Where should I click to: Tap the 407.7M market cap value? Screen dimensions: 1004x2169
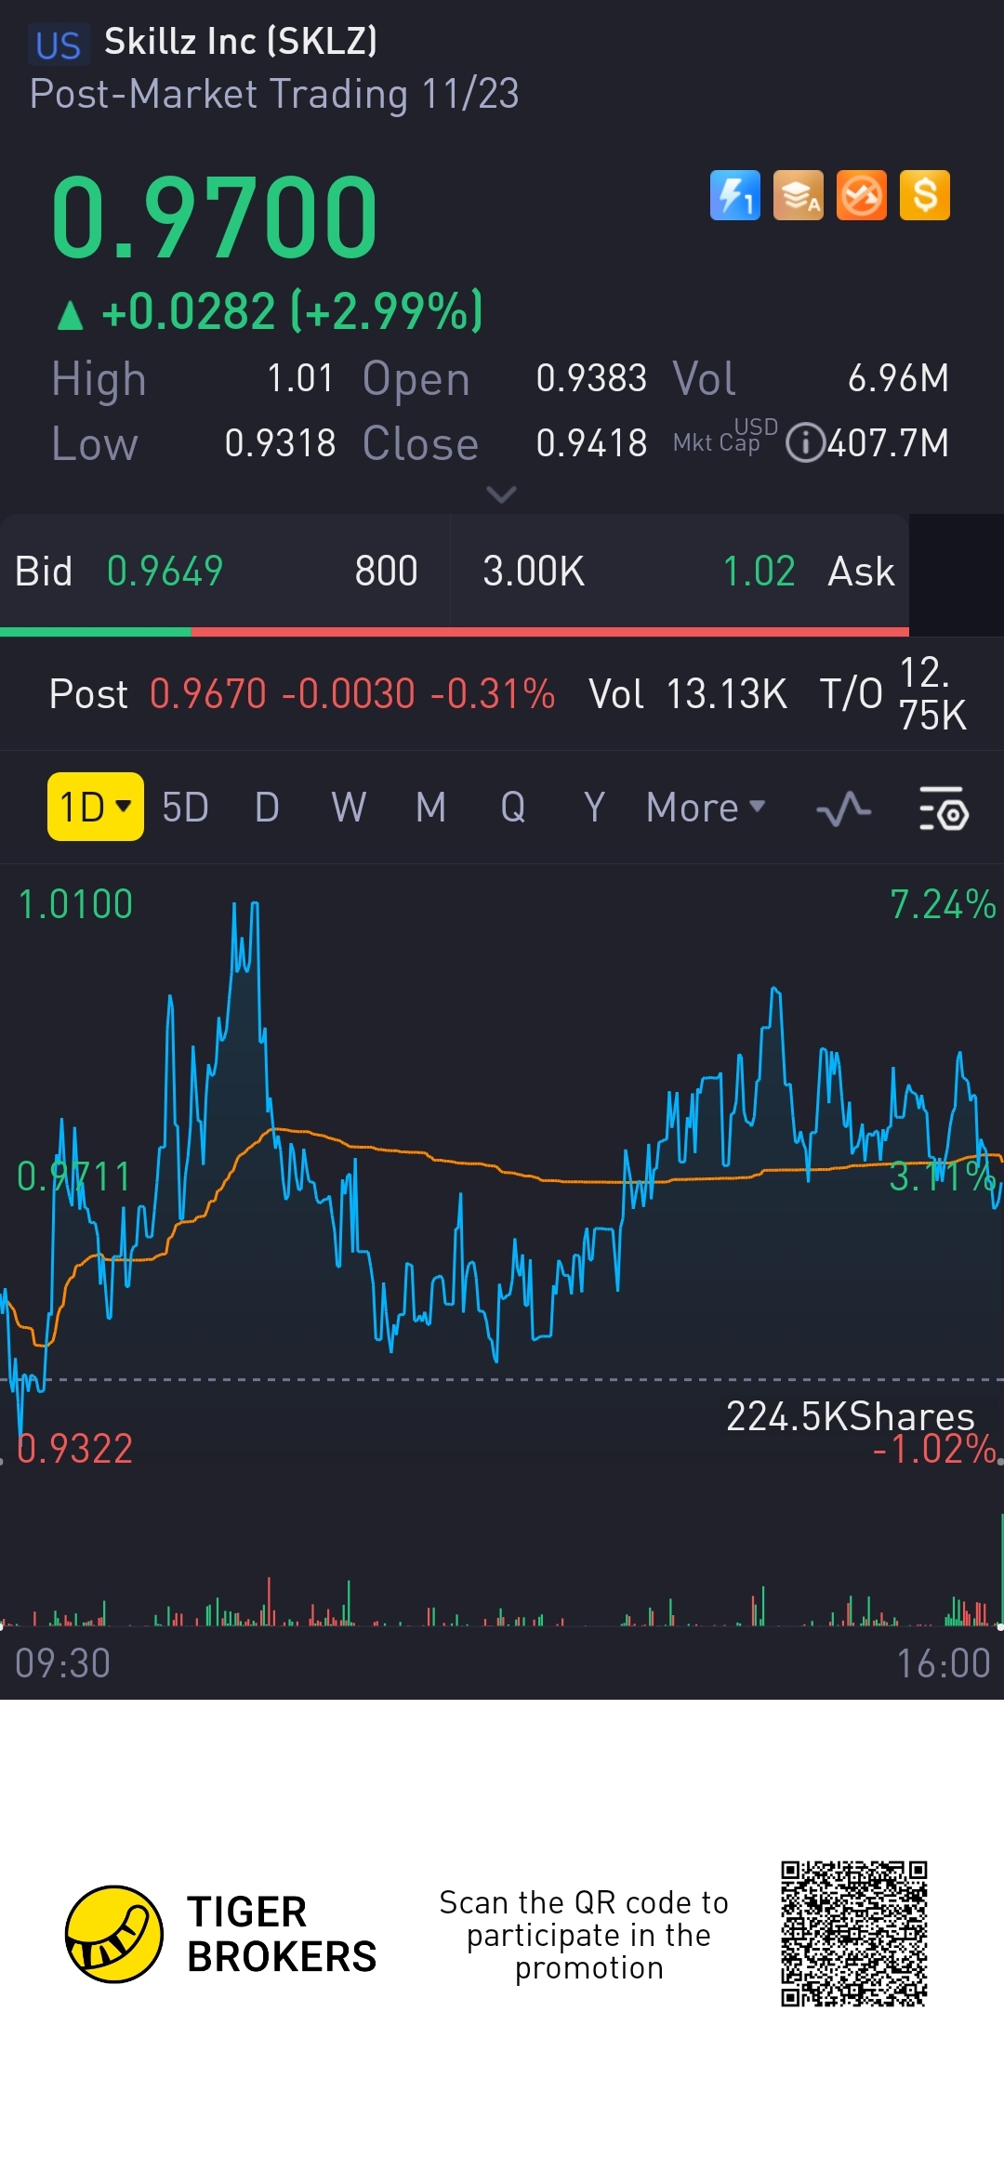tap(888, 443)
